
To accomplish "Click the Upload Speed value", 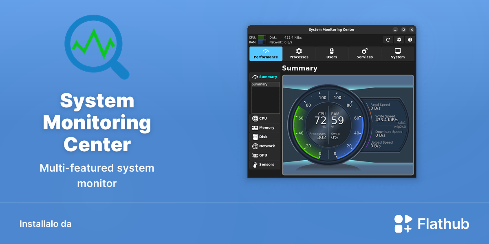I will 375,146.
